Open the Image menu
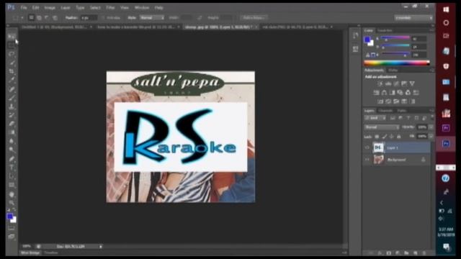 click(x=50, y=8)
